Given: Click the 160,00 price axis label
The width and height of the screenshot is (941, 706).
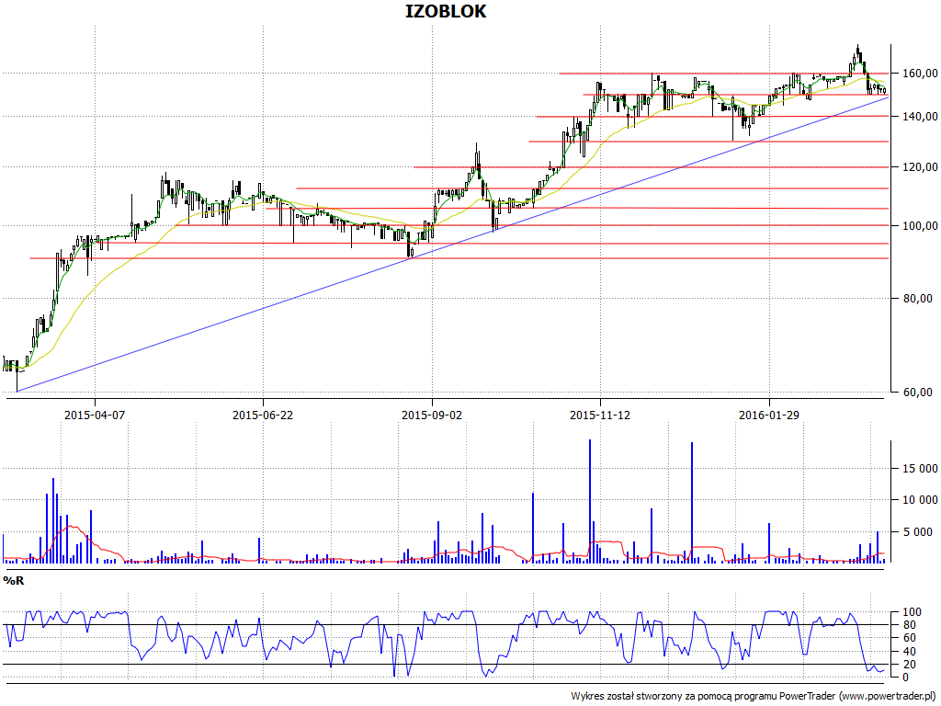Looking at the screenshot, I should point(918,74).
